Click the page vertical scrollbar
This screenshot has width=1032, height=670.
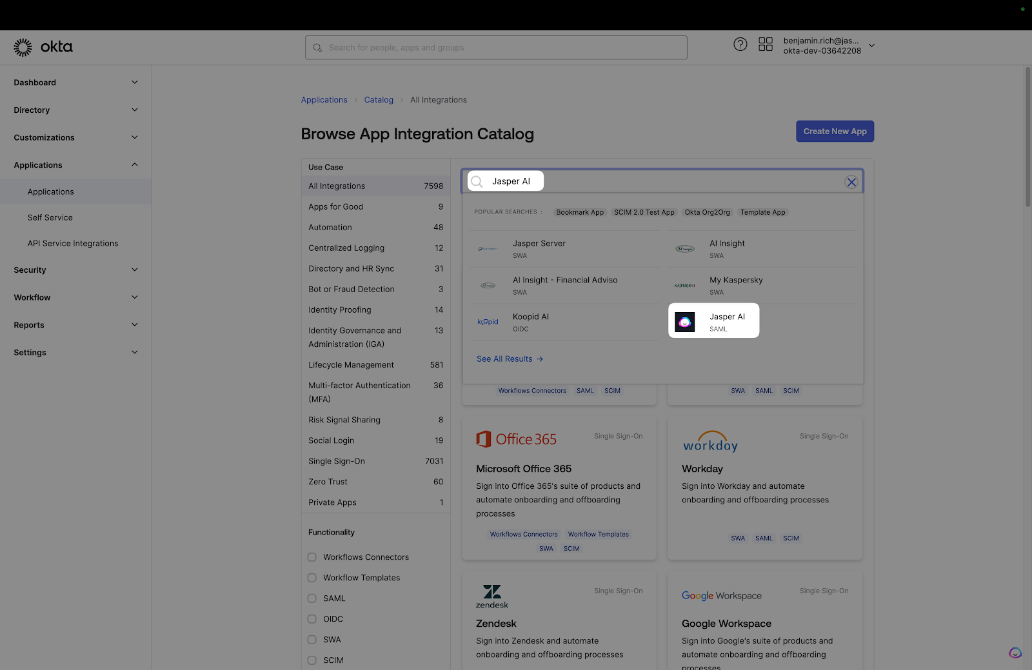point(1027,137)
